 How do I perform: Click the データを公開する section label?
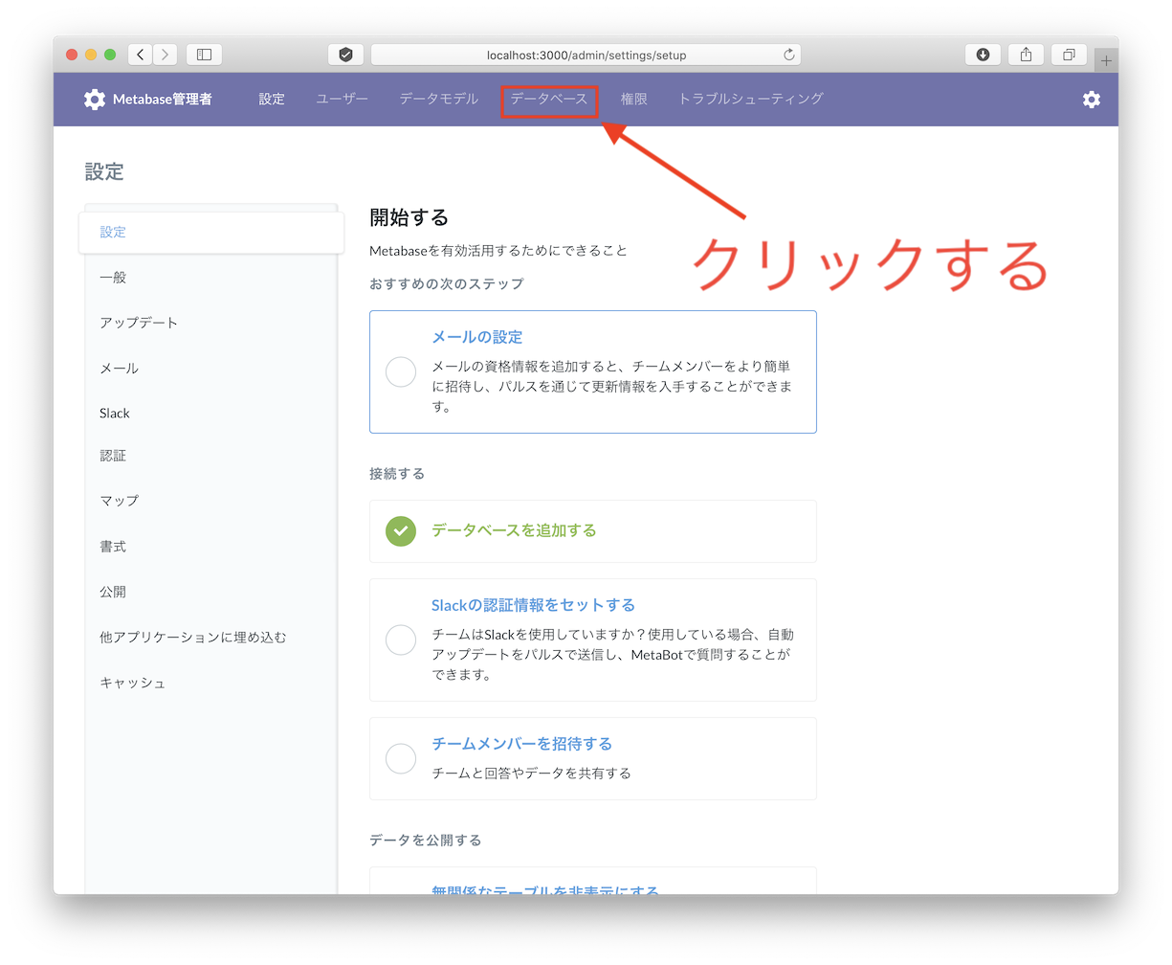tap(426, 841)
